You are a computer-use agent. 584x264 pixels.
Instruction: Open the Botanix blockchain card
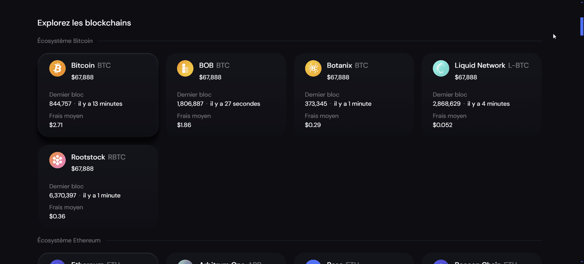pyautogui.click(x=353, y=95)
